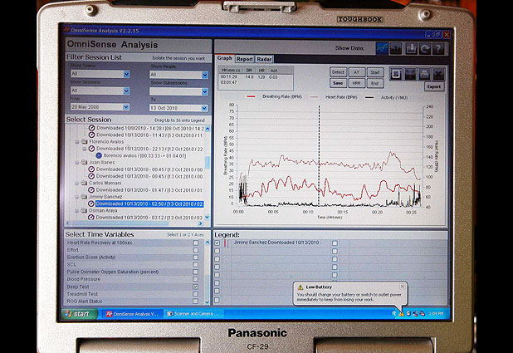Click Scanner and Camera taskbar button
513x353 pixels.
click(195, 314)
